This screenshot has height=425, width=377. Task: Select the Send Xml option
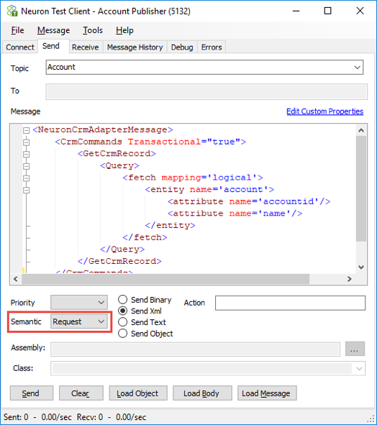point(140,311)
